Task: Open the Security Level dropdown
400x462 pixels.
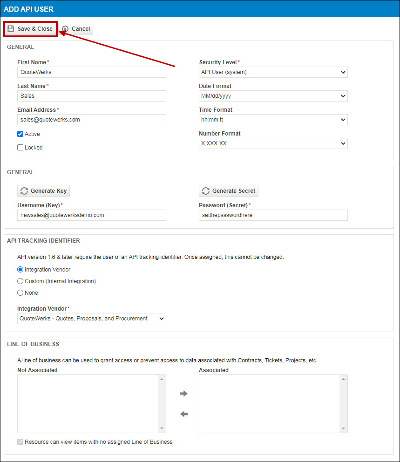Action: (273, 72)
